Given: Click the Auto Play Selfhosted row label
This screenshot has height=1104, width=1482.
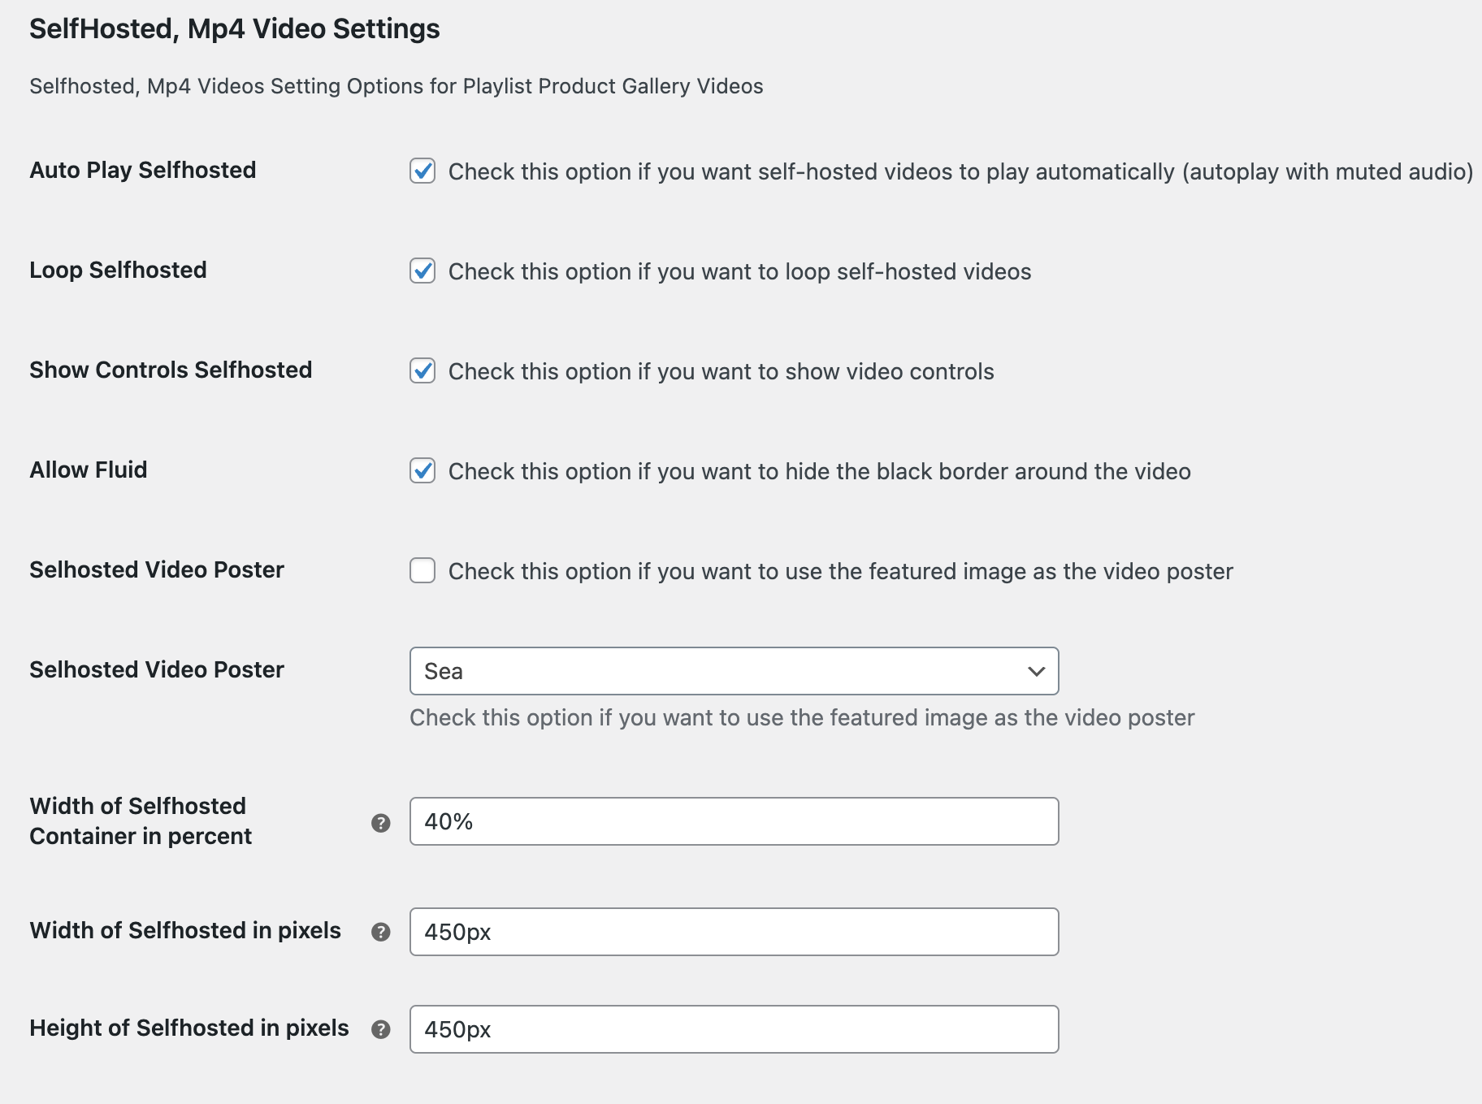Looking at the screenshot, I should click(143, 170).
